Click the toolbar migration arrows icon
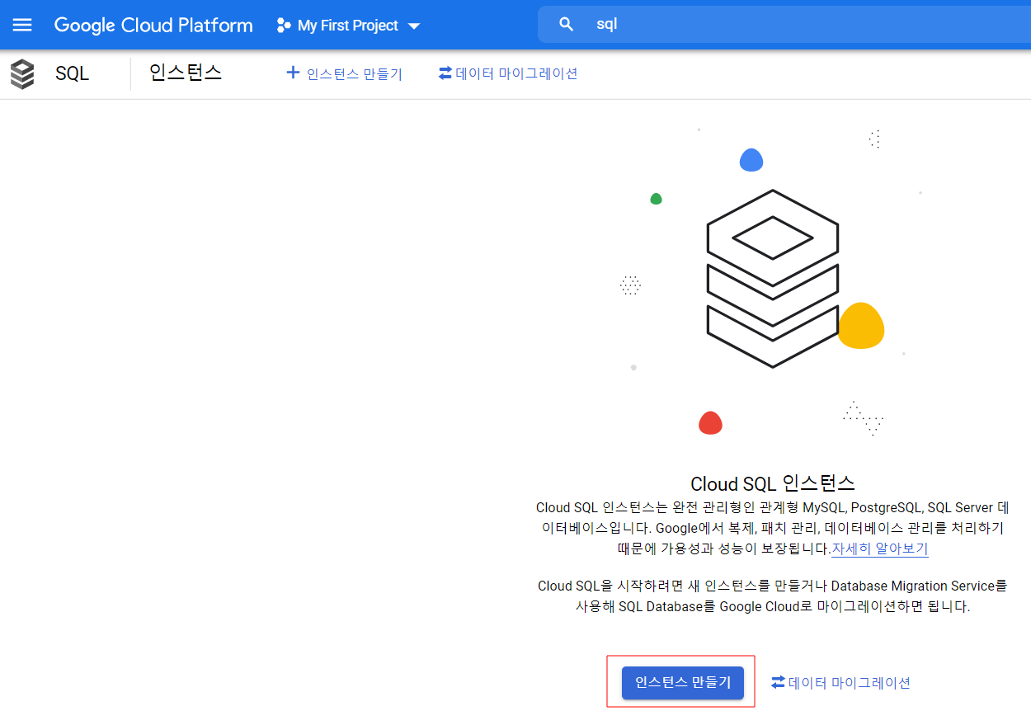1031x711 pixels. pyautogui.click(x=445, y=73)
